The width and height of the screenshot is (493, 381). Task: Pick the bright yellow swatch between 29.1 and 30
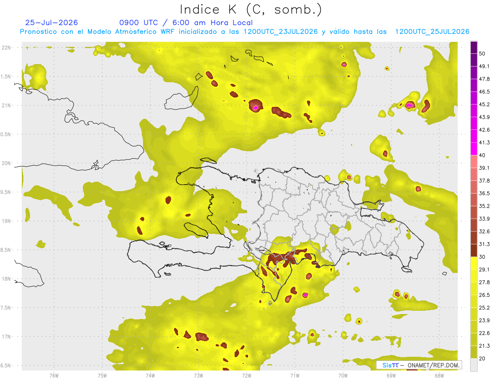tap(474, 263)
